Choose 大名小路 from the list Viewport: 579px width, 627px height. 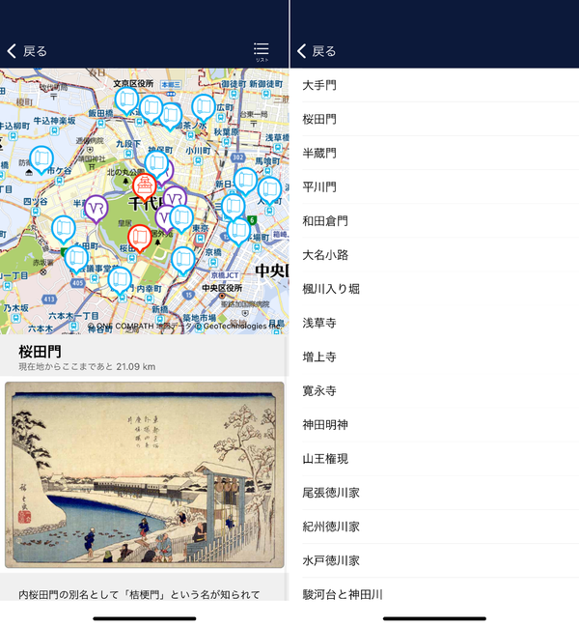coord(434,255)
